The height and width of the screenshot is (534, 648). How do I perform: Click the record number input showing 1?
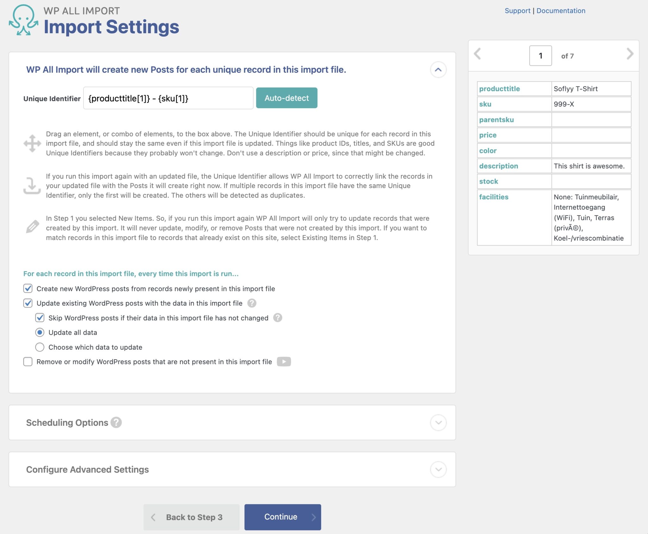coord(540,55)
